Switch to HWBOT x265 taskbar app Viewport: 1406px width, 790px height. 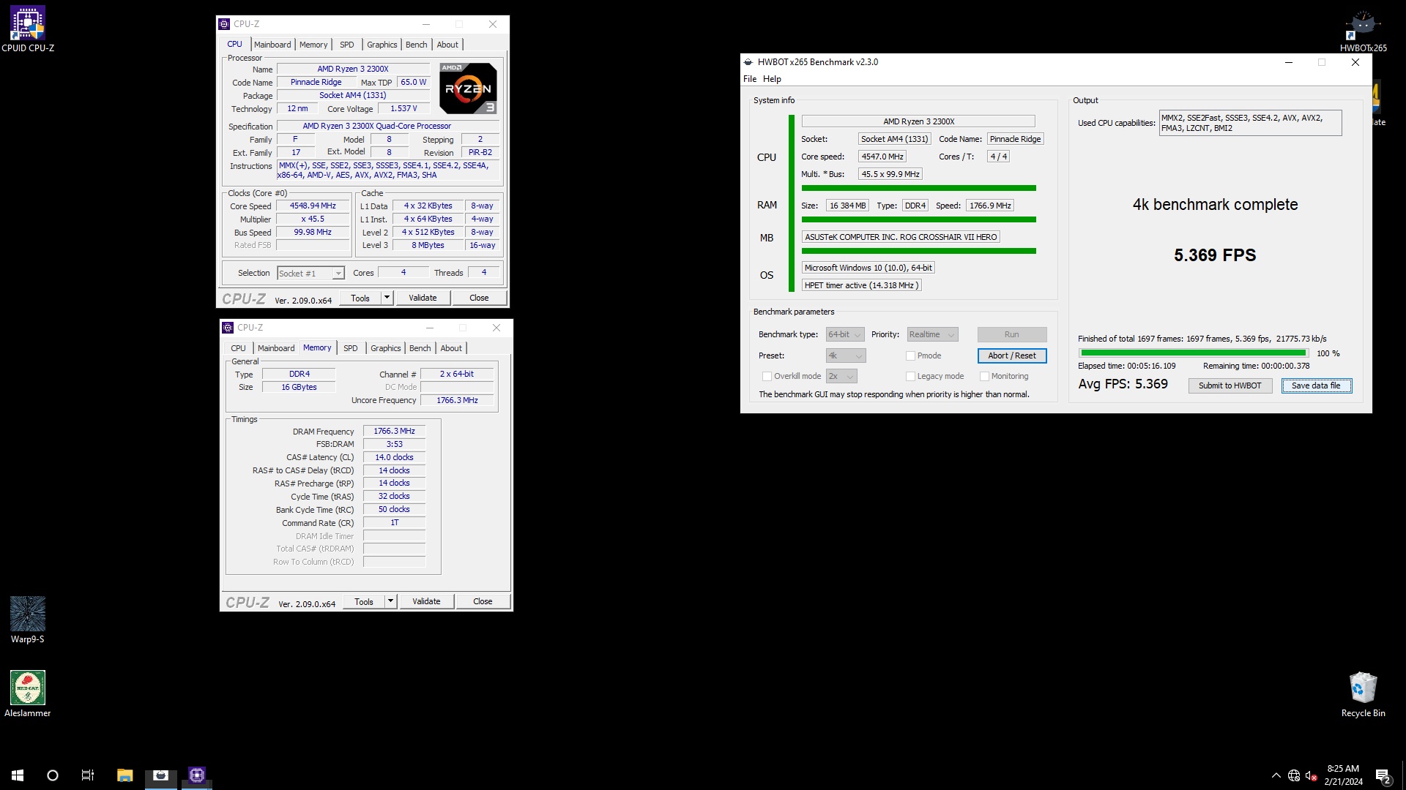[x=160, y=775]
